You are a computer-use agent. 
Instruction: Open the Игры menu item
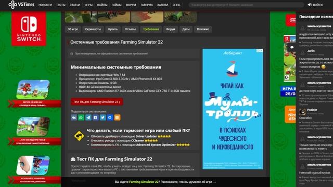coord(88,5)
